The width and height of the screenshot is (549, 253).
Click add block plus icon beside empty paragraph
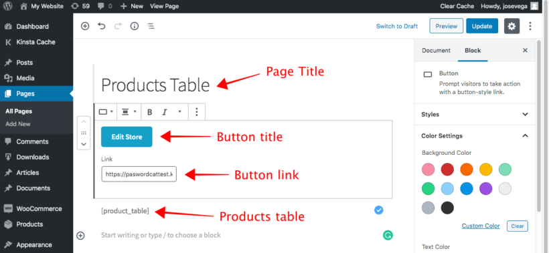(80, 236)
